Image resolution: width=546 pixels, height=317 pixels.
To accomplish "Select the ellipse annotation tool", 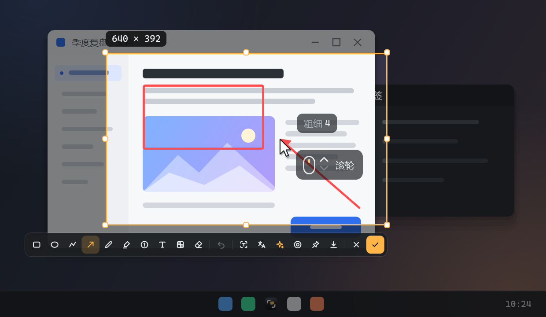I will 55,245.
